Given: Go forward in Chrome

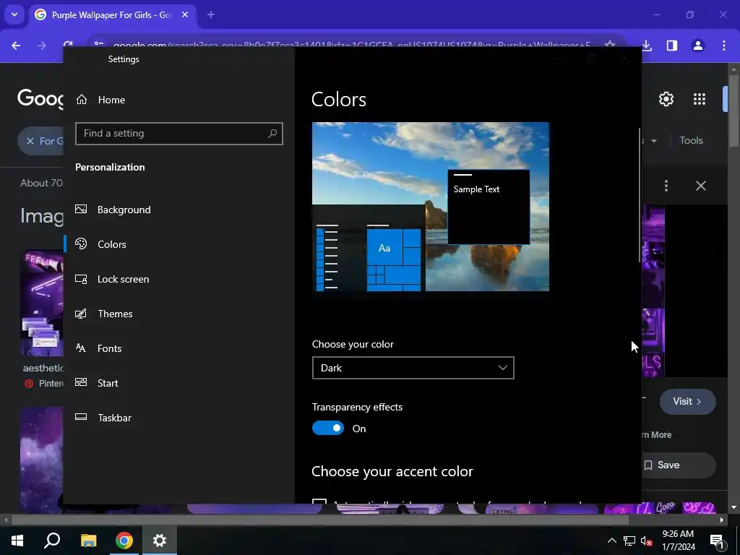Looking at the screenshot, I should point(41,46).
